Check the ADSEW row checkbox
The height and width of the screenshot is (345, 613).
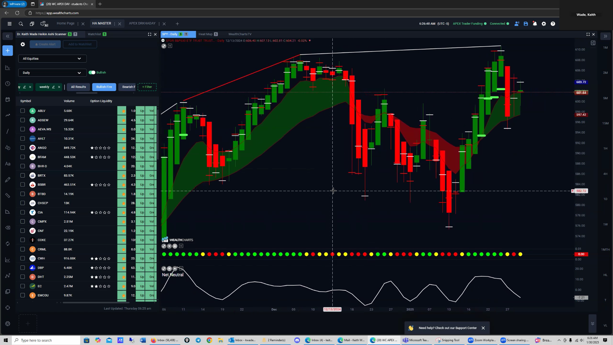(x=22, y=120)
